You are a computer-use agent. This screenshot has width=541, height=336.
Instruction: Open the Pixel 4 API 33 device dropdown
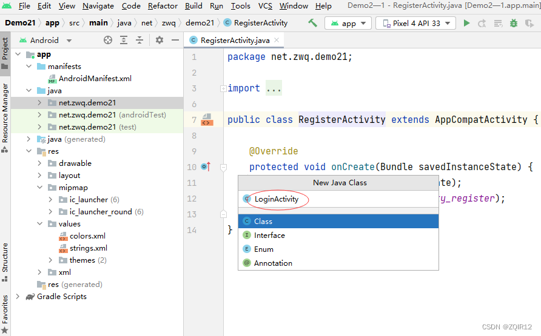[x=415, y=24]
